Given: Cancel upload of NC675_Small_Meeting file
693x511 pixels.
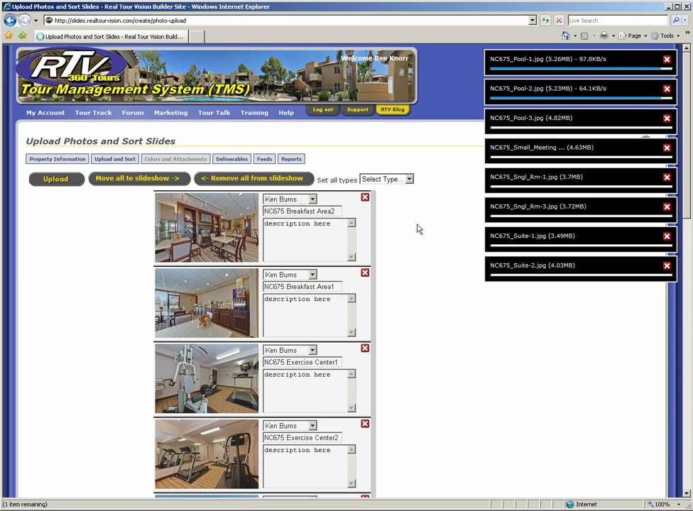Looking at the screenshot, I should [667, 148].
